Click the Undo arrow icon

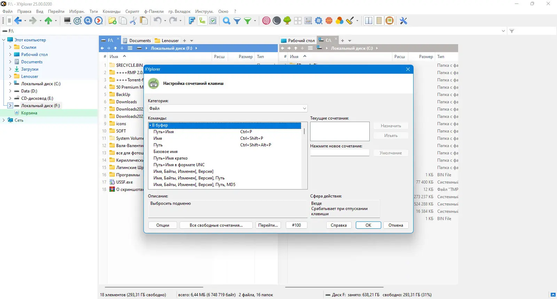[158, 21]
